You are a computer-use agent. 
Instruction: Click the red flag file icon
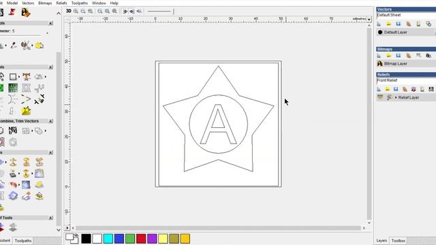coord(12,12)
